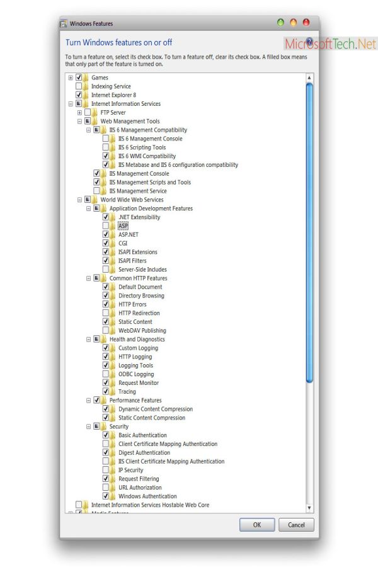
Task: Collapse Web Management Tools node
Action: [79, 121]
